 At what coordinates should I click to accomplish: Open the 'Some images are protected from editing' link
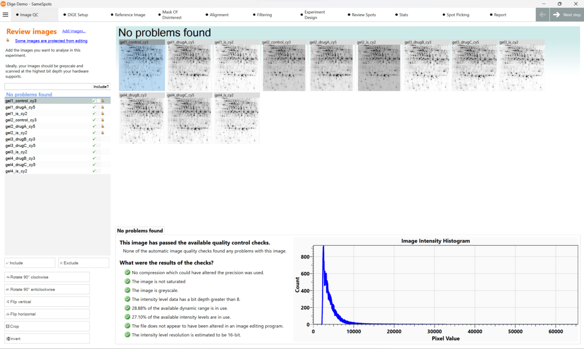[51, 41]
